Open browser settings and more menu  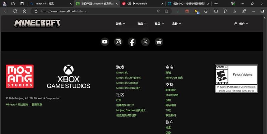point(253,11)
